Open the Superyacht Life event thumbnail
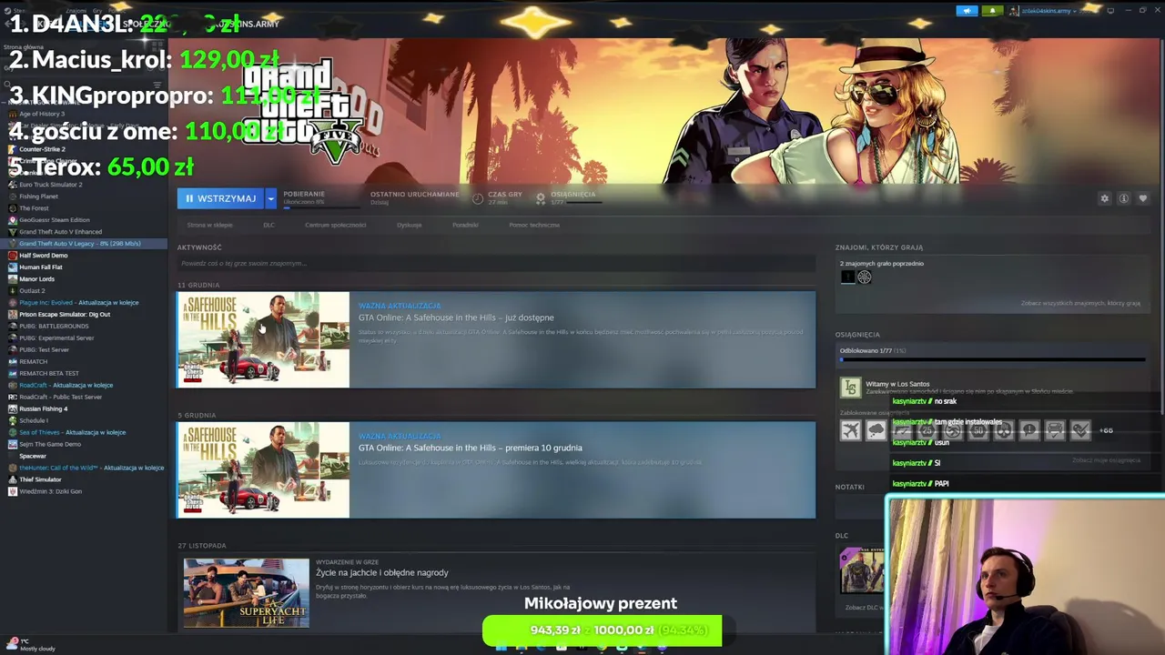The image size is (1165, 655). coord(247,593)
